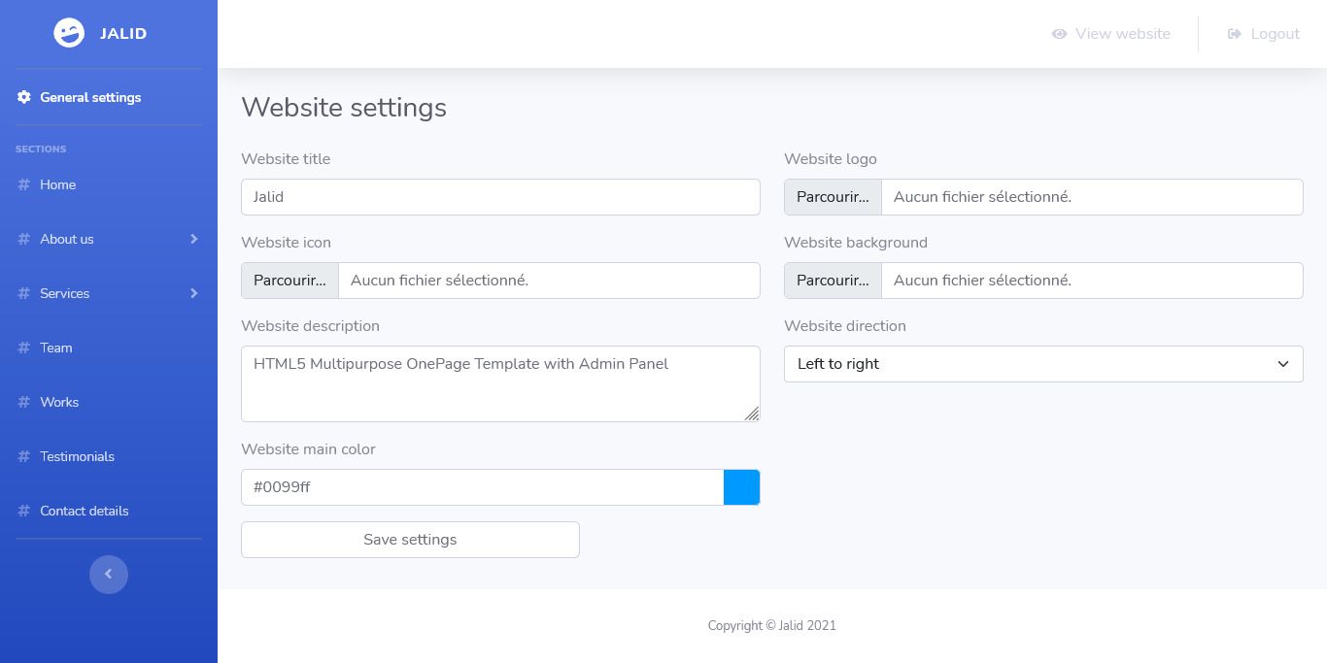Image resolution: width=1327 pixels, height=663 pixels.
Task: Click the General settings gear icon
Action: (24, 97)
